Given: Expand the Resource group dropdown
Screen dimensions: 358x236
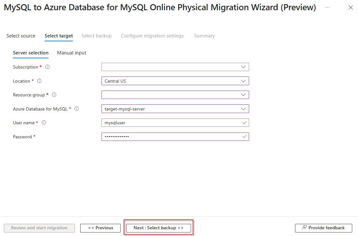Looking at the screenshot, I should pyautogui.click(x=175, y=95).
